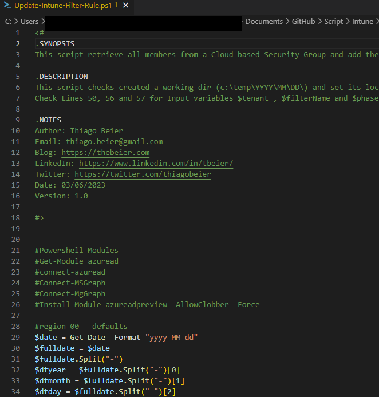Image resolution: width=379 pixels, height=397 pixels.
Task: Open the C: breadcrumb segment
Action: coord(9,22)
